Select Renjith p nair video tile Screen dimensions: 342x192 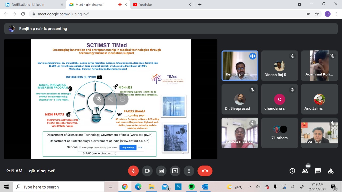click(x=240, y=66)
